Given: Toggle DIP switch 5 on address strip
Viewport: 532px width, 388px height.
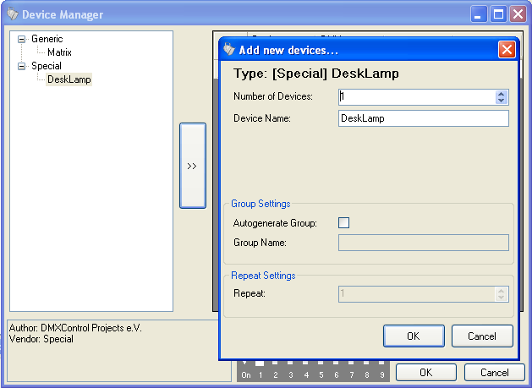Looking at the screenshot, I should coord(321,365).
